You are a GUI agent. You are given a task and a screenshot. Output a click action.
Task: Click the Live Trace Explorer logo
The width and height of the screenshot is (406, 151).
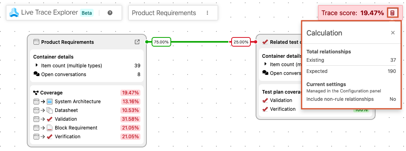click(x=14, y=12)
